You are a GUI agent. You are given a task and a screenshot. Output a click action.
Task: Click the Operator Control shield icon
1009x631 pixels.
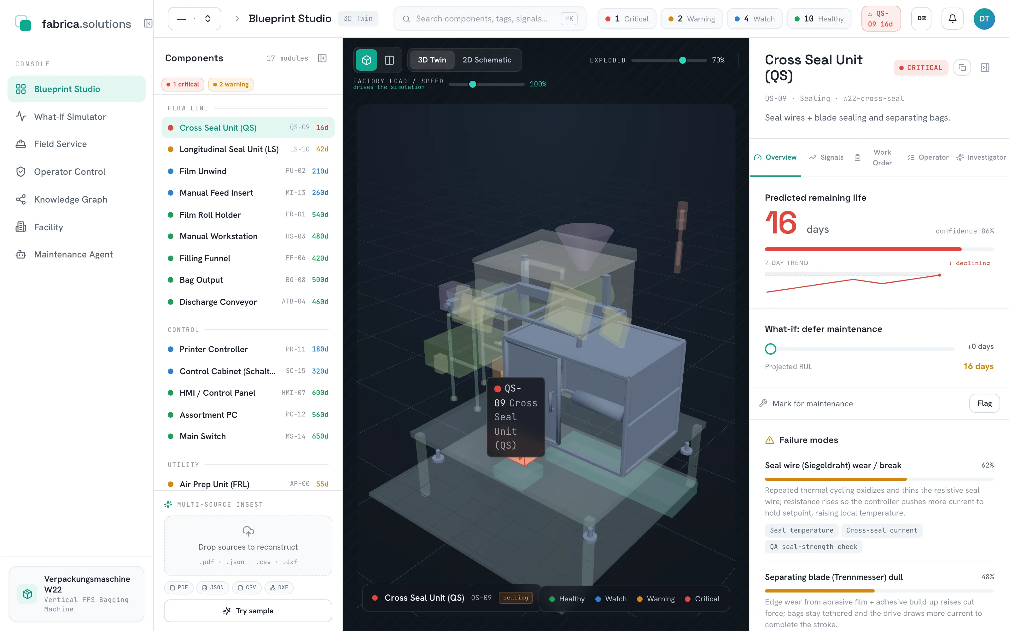(x=21, y=172)
